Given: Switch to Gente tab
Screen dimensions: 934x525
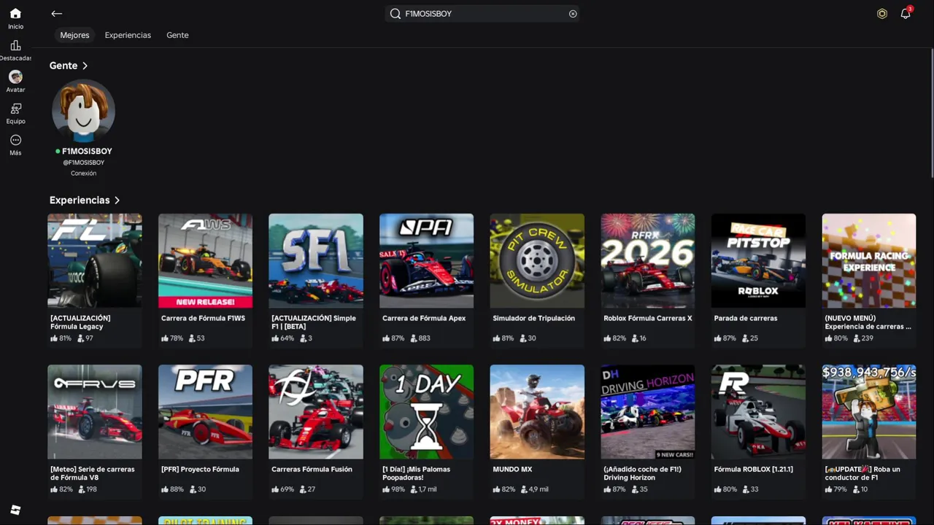Looking at the screenshot, I should [177, 35].
